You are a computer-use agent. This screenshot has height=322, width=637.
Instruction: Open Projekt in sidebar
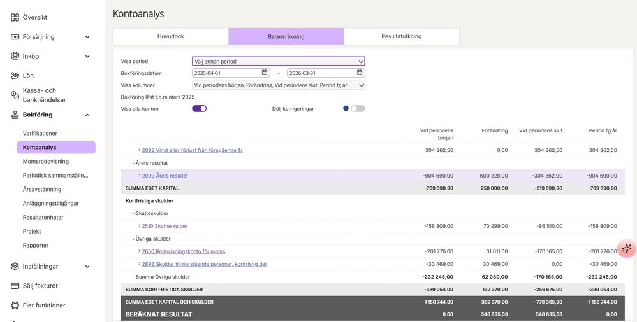[x=32, y=231]
